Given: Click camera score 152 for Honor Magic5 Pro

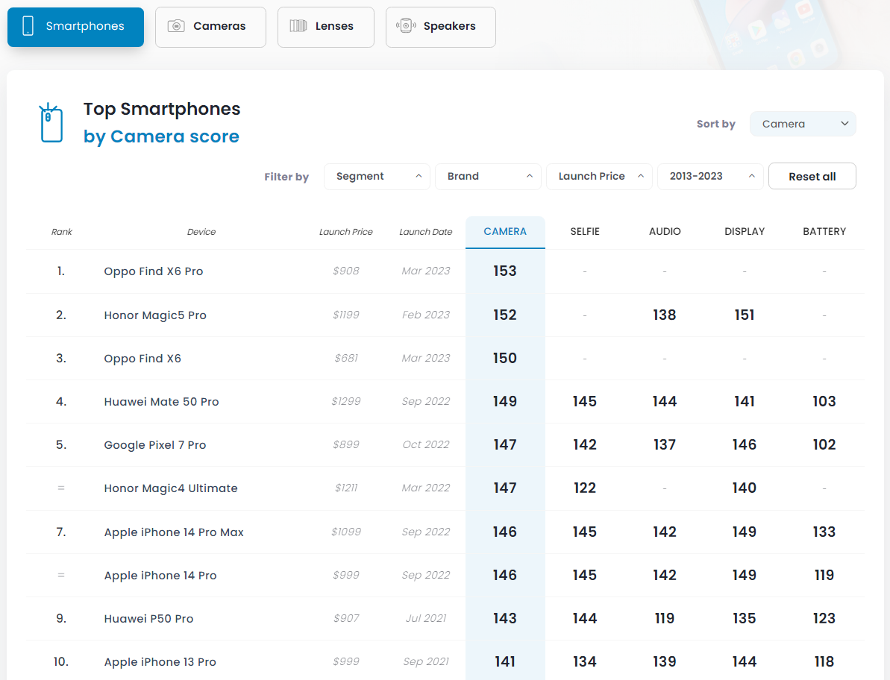Looking at the screenshot, I should tap(504, 315).
